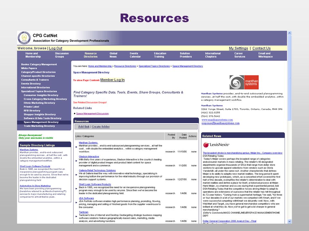Screen dimensions: 309x231
Task: Open RFID Directory sidebar item
Action: [32, 111]
